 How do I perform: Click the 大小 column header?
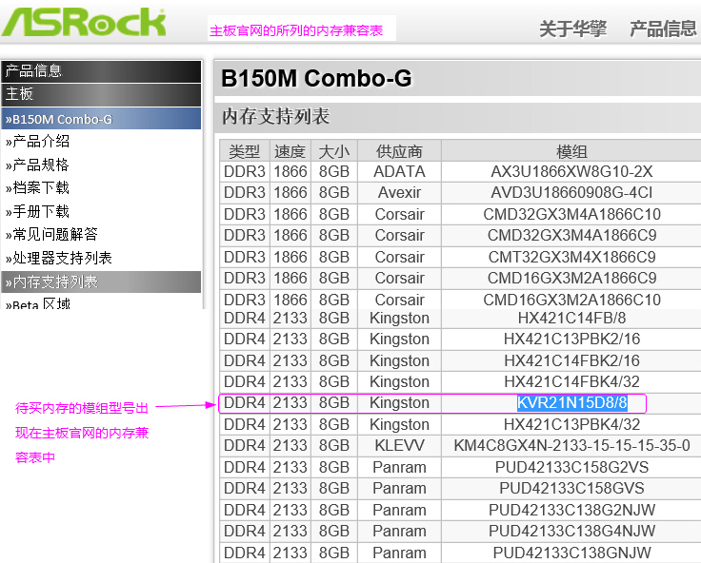[334, 151]
